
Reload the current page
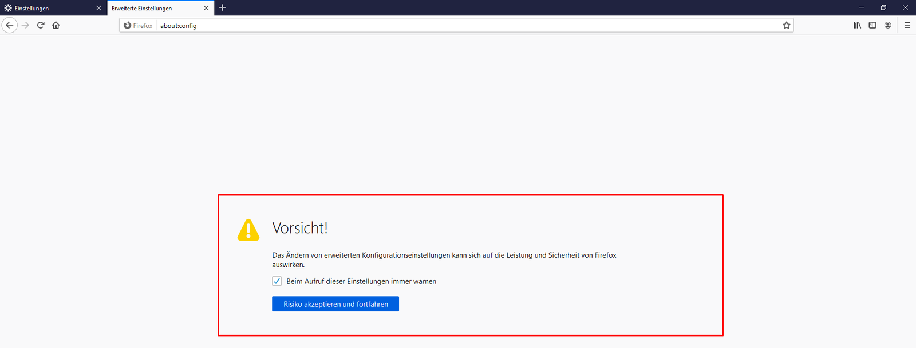pyautogui.click(x=41, y=25)
